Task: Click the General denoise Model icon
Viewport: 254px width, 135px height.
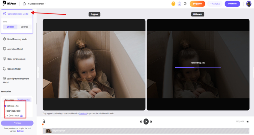Action: [x=5, y=14]
